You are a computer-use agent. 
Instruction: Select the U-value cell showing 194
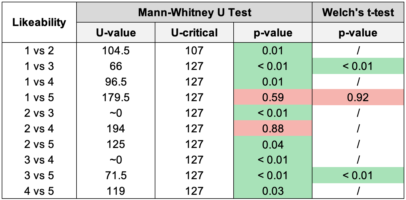click(116, 128)
